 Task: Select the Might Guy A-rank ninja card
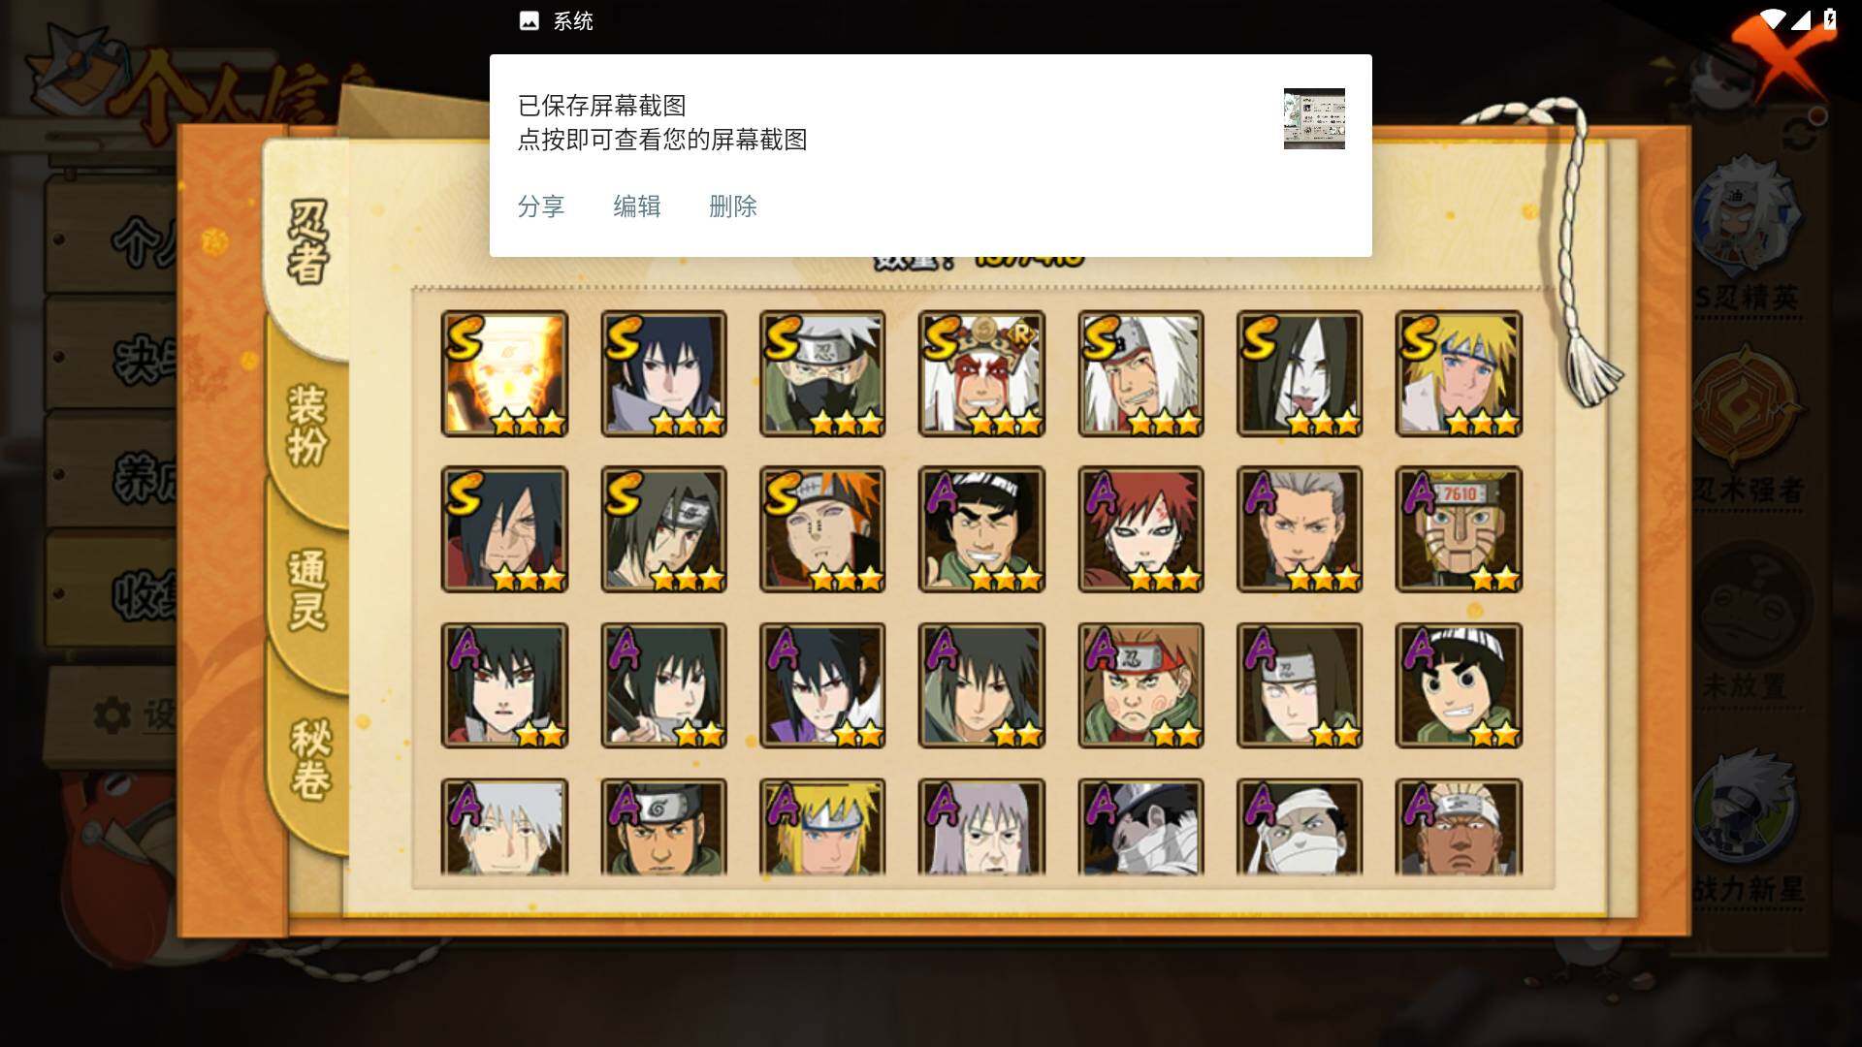click(x=981, y=529)
